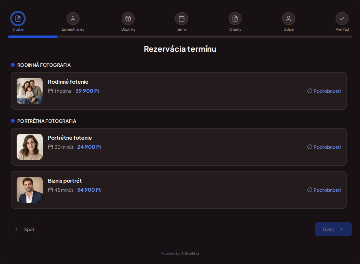Open the AI Booking footer link
The image size is (360, 264).
coord(190,254)
